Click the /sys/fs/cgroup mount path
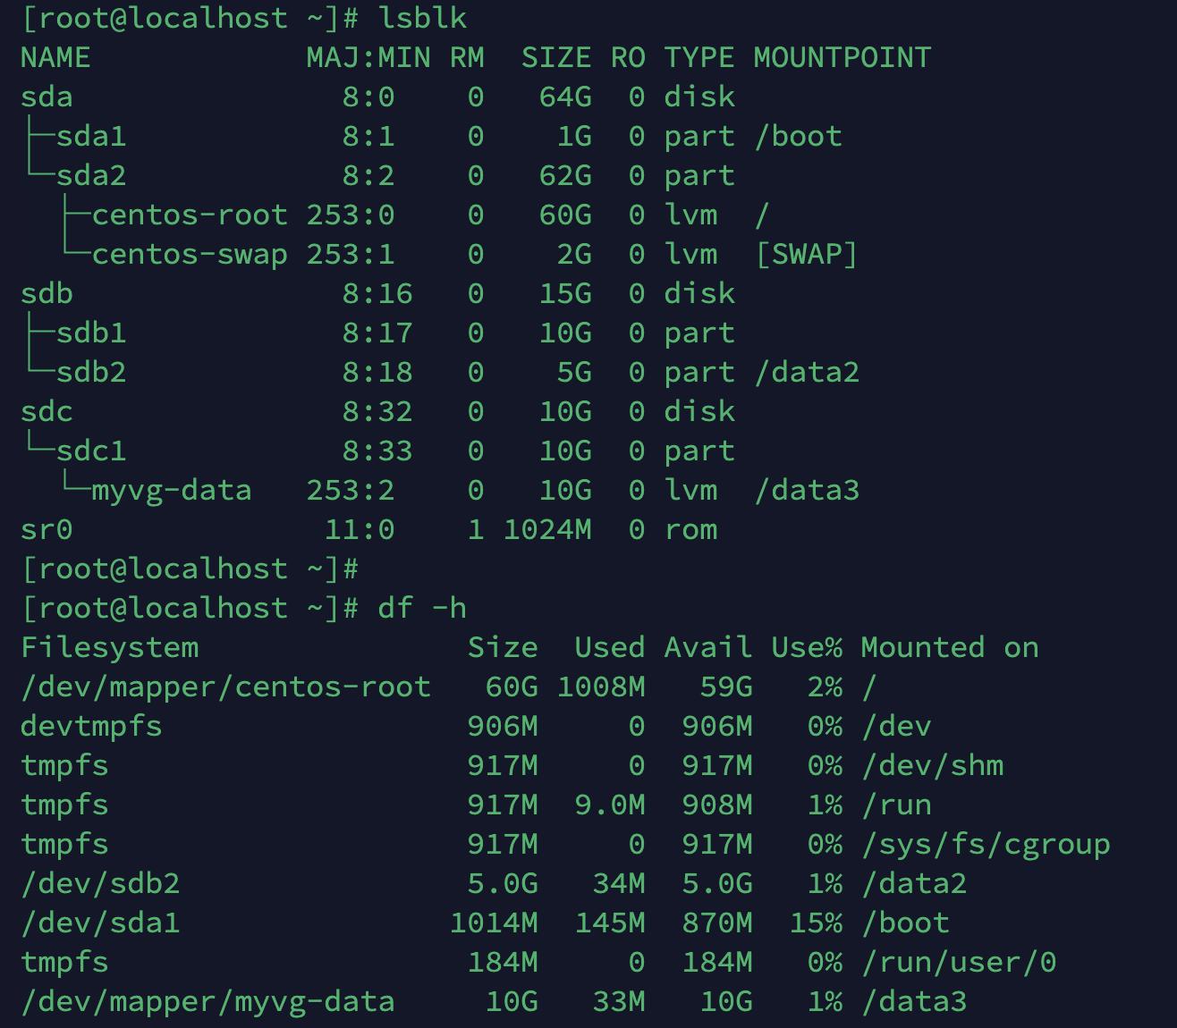Viewport: 1177px width, 1028px height. [985, 845]
